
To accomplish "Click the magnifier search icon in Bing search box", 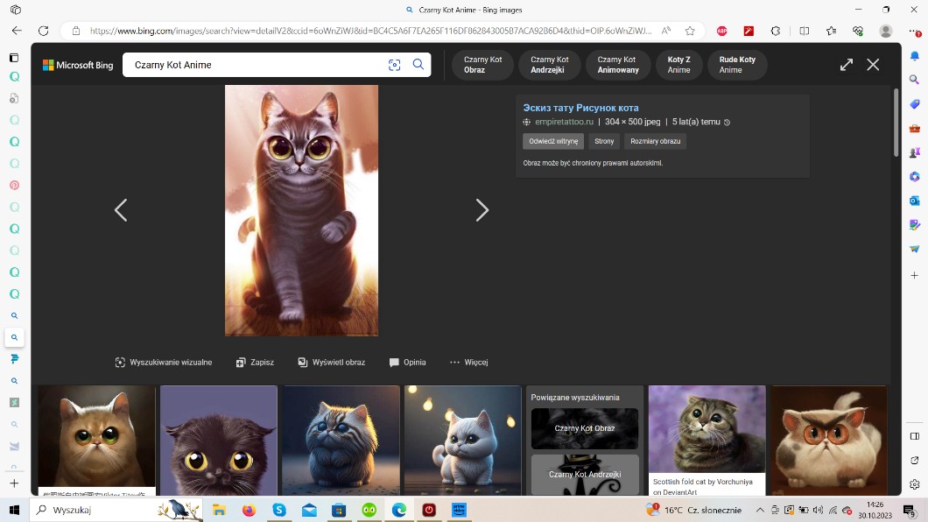I will pyautogui.click(x=418, y=65).
